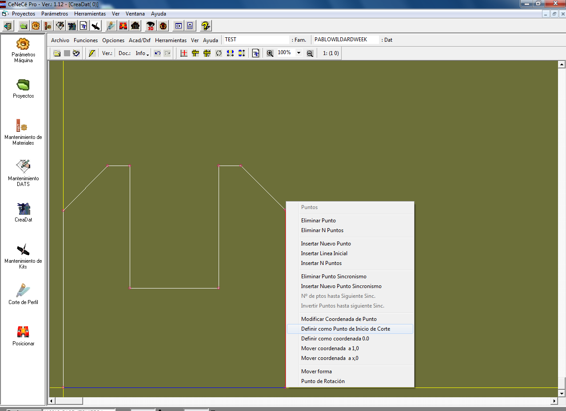This screenshot has height=411, width=566.
Task: Open Mantenimiento DATS in the sidebar
Action: pos(23,173)
